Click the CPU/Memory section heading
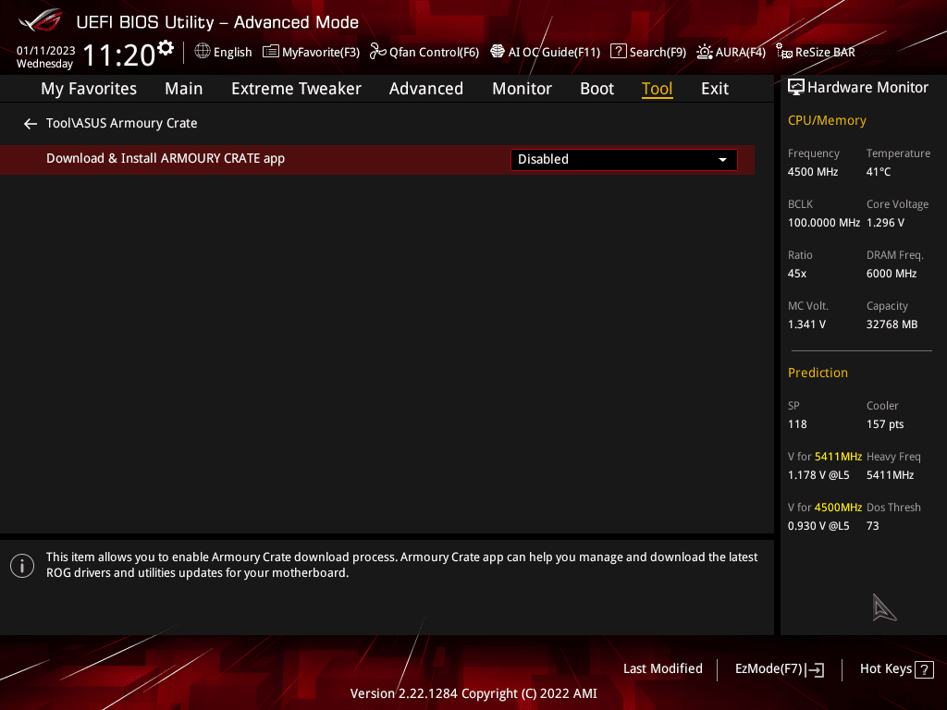Screen dimensions: 947x710 click(827, 120)
